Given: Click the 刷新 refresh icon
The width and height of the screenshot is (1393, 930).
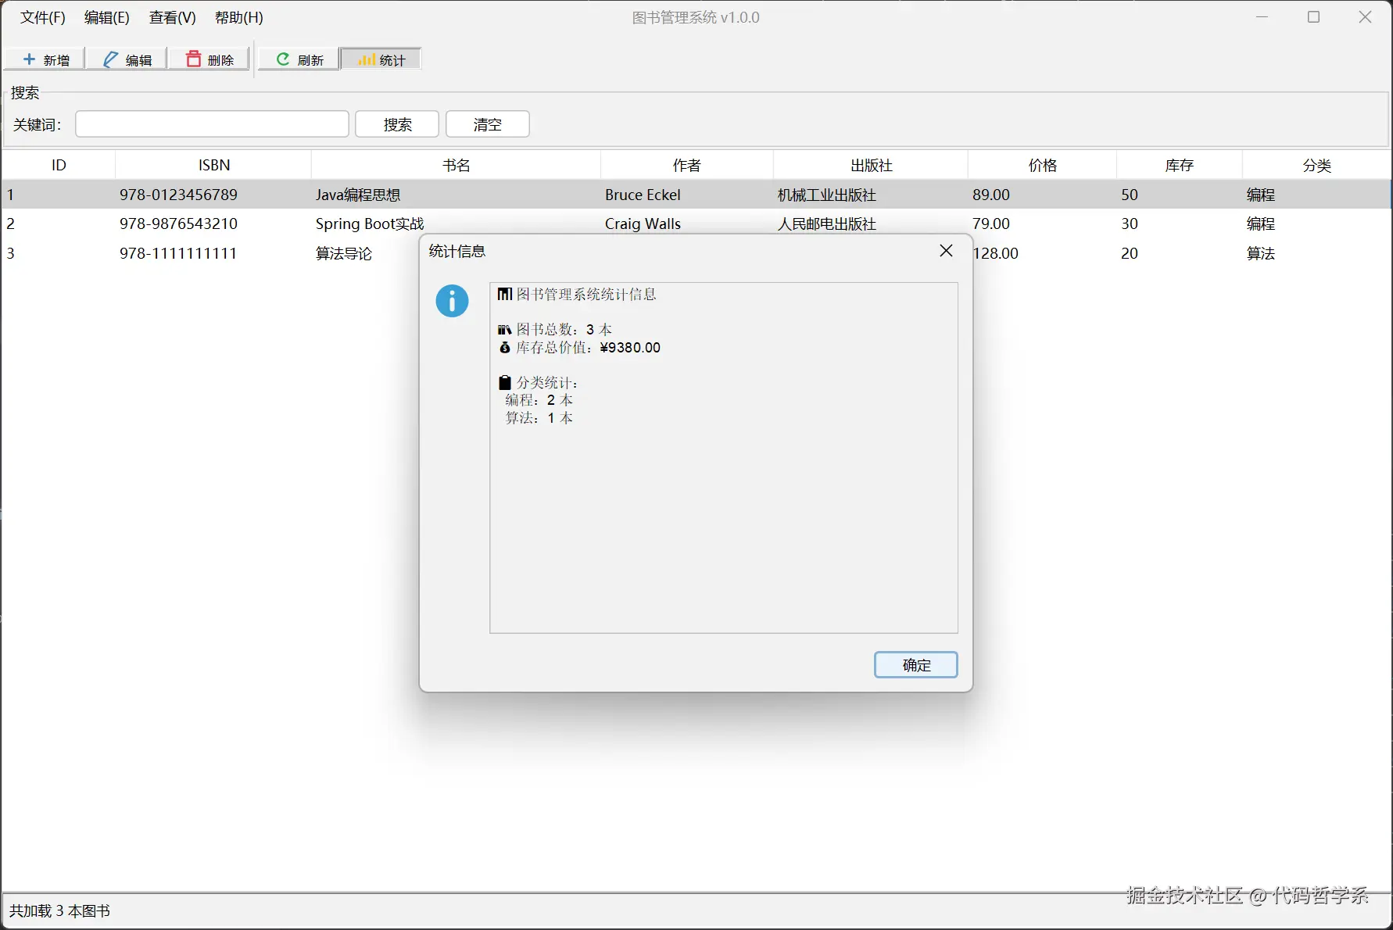Looking at the screenshot, I should point(281,59).
